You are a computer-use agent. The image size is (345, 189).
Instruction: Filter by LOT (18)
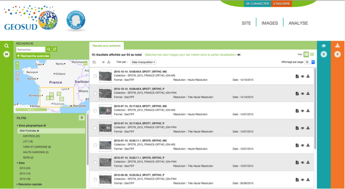28,141
